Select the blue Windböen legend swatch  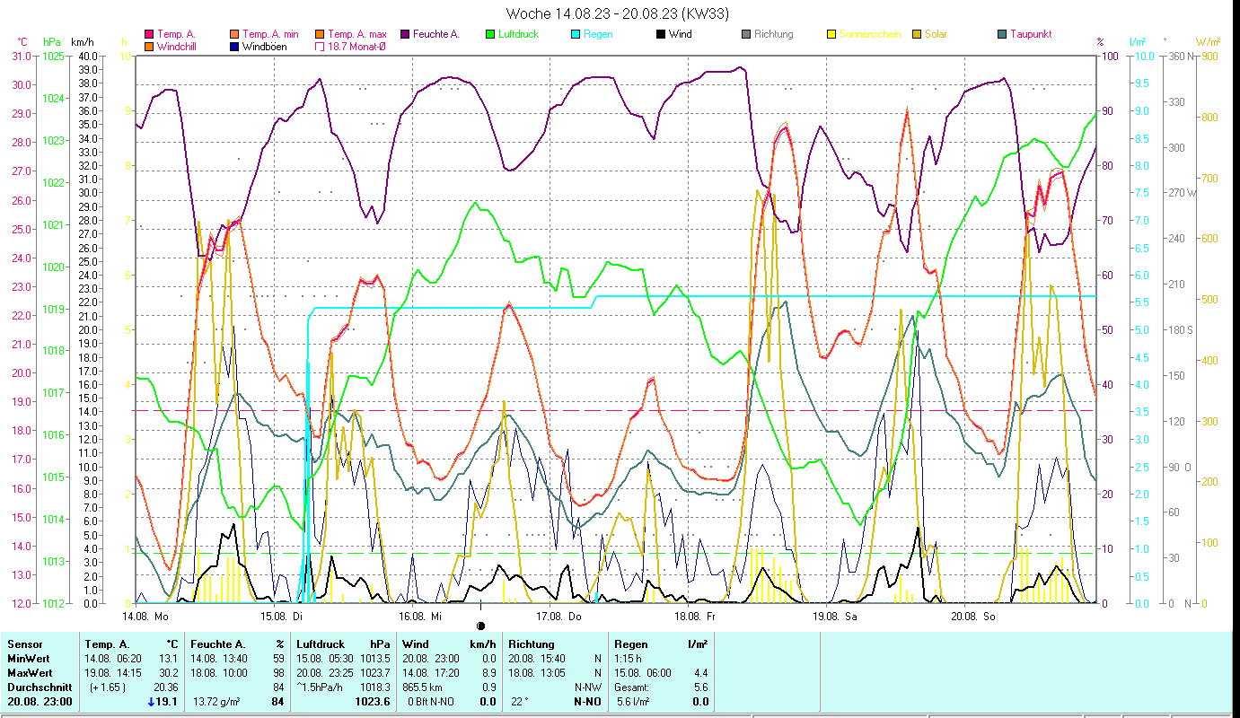(x=235, y=47)
